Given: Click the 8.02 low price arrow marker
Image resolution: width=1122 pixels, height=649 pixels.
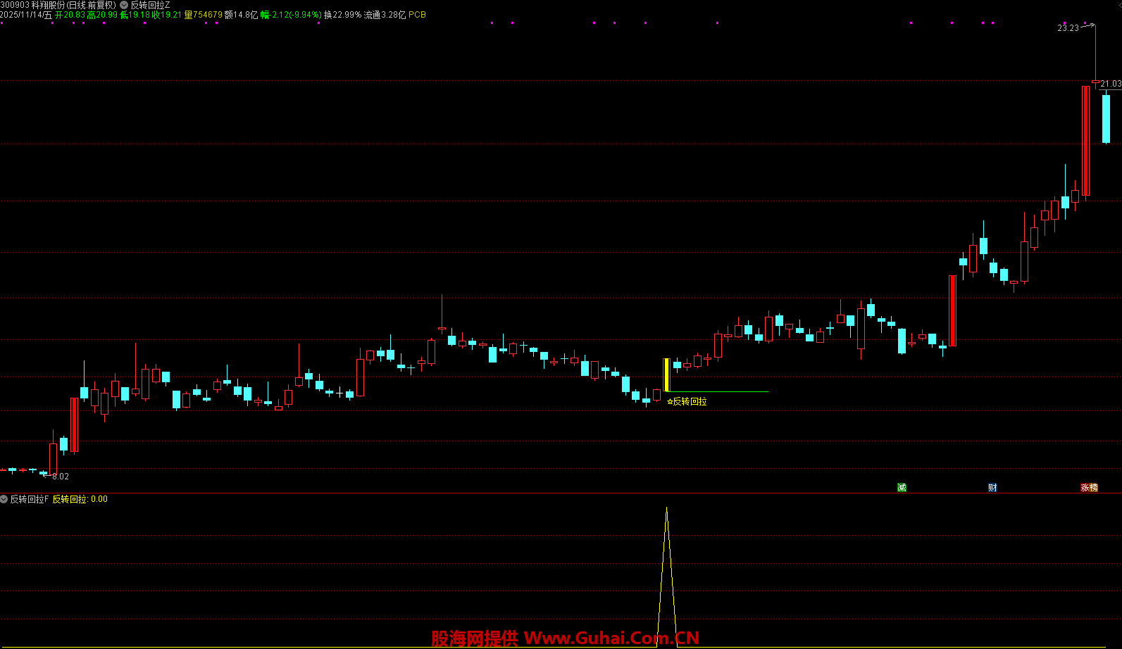Looking at the screenshot, I should click(x=60, y=477).
